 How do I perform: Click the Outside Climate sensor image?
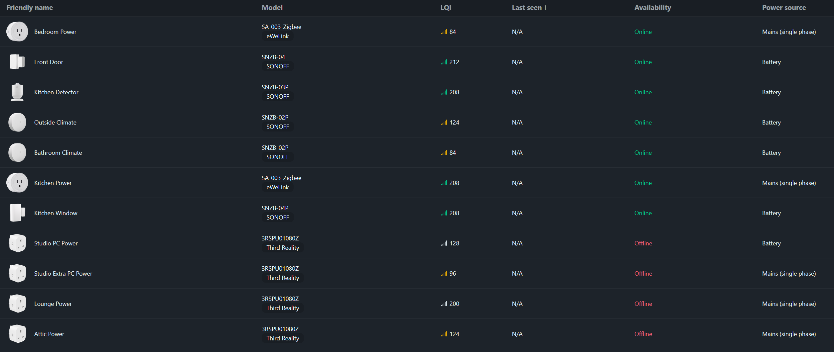click(17, 123)
